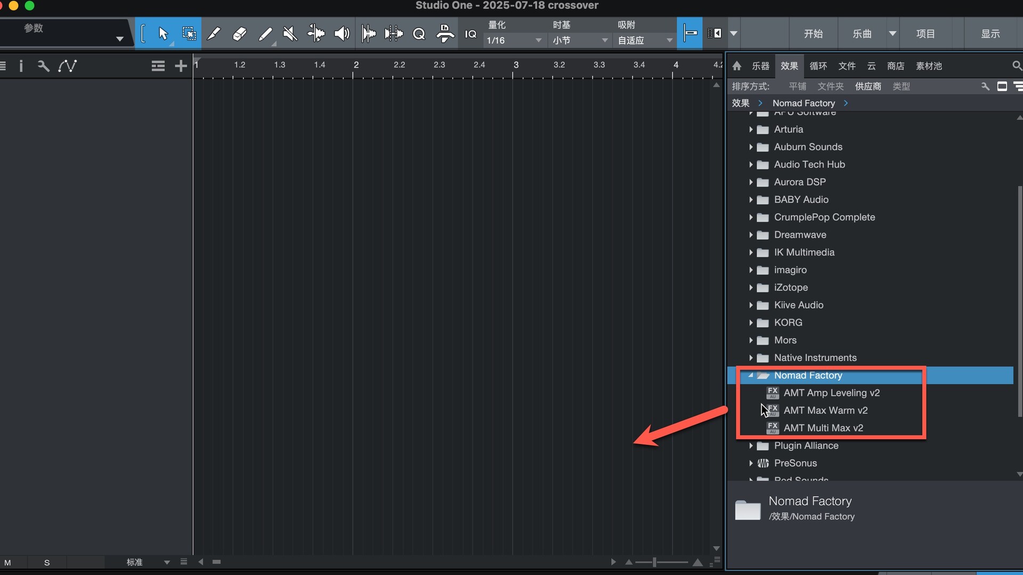The image size is (1023, 575).
Task: Click bar 2 on the timeline ruler
Action: pos(355,65)
